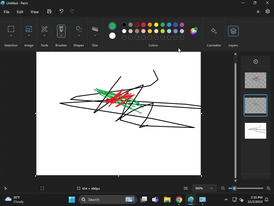Open the View menu
The image size is (274, 206).
click(x=35, y=12)
